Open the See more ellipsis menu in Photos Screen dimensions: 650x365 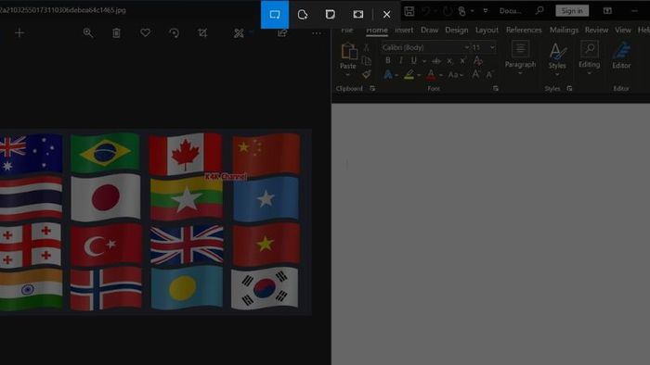[x=317, y=33]
